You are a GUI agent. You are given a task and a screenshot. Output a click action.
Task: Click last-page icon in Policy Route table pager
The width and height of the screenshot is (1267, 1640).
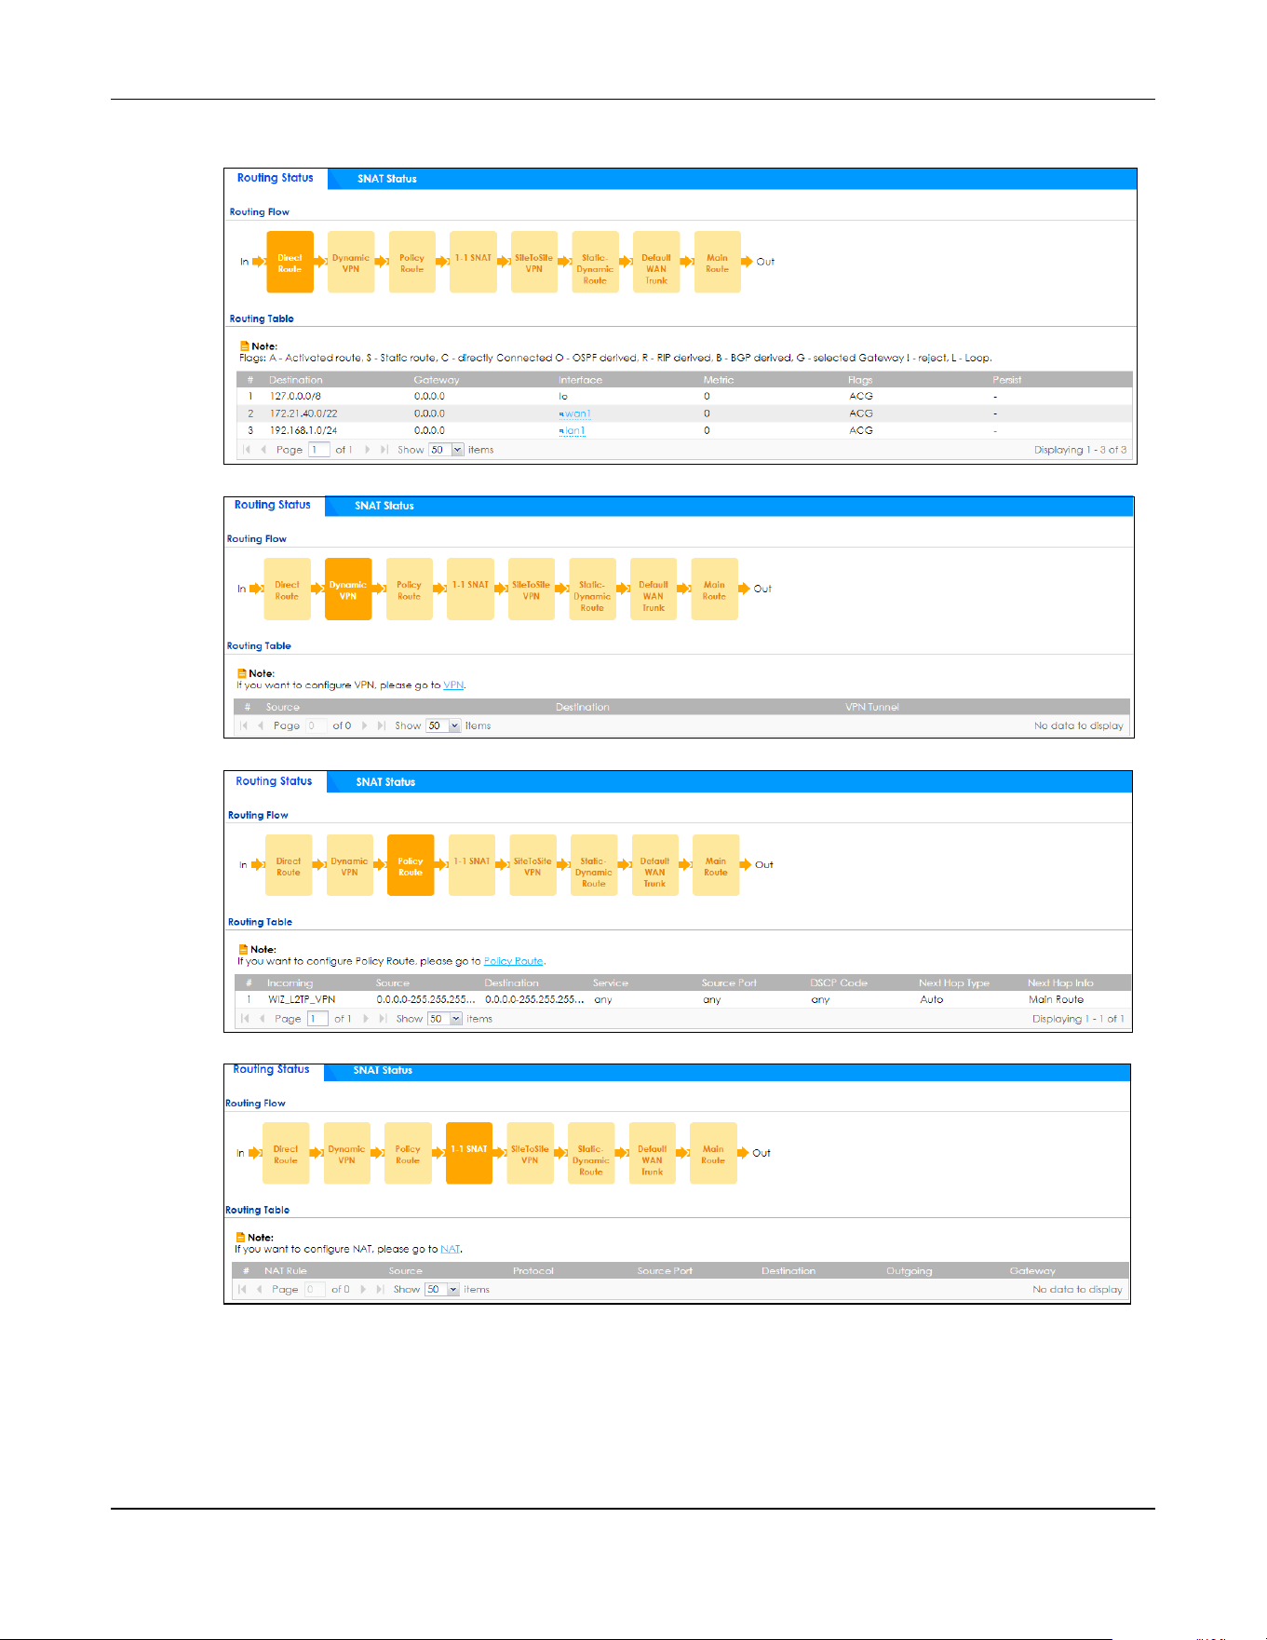383,1019
